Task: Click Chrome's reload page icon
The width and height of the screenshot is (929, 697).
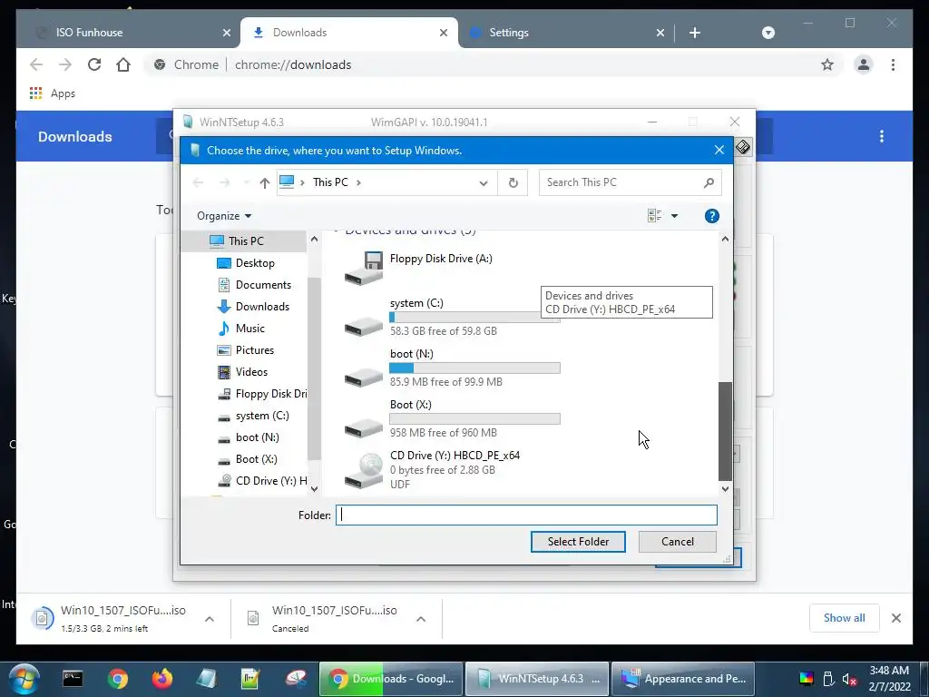Action: [x=94, y=64]
